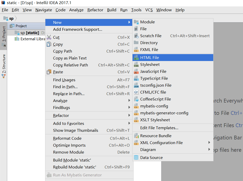Select Replace in Path entry
The image size is (243, 181).
[89, 94]
